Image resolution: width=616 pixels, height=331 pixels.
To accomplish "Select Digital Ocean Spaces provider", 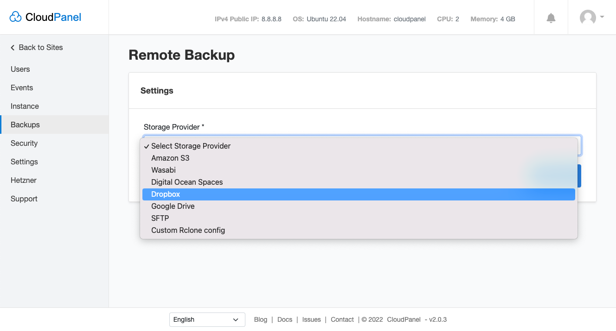I will tap(359, 182).
